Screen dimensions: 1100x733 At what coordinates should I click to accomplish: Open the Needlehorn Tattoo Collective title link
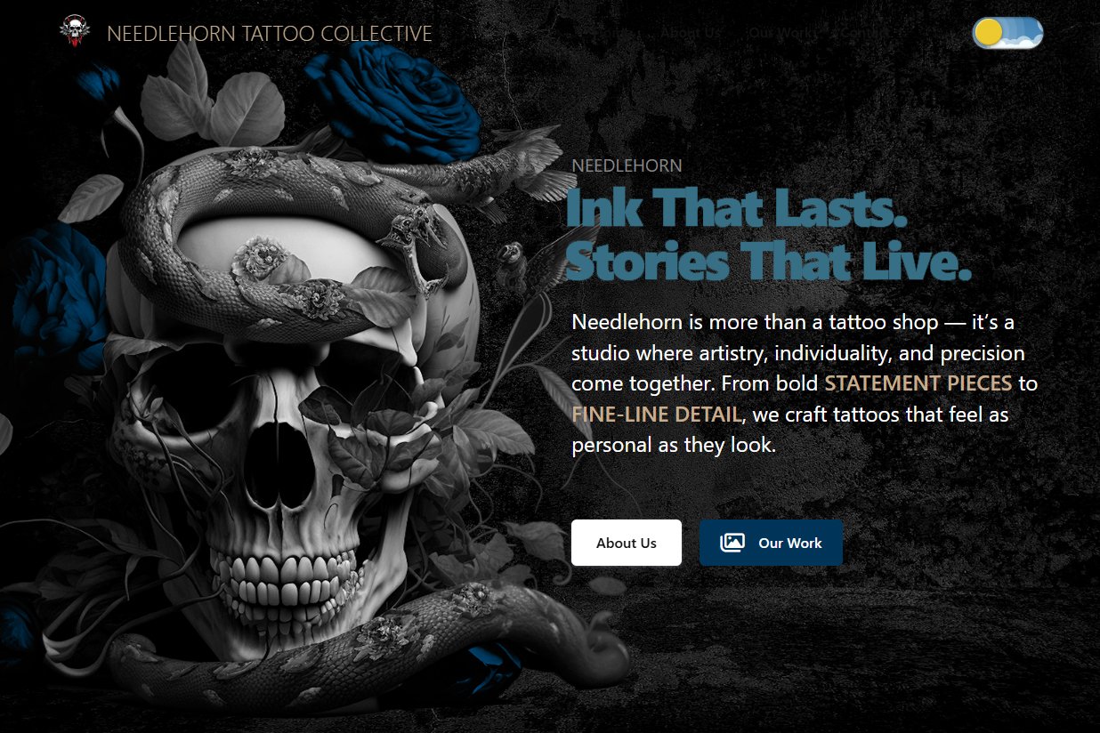pos(269,34)
